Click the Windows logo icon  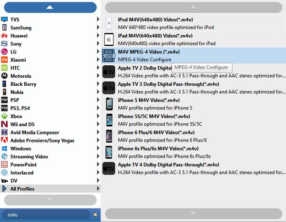click(4, 148)
